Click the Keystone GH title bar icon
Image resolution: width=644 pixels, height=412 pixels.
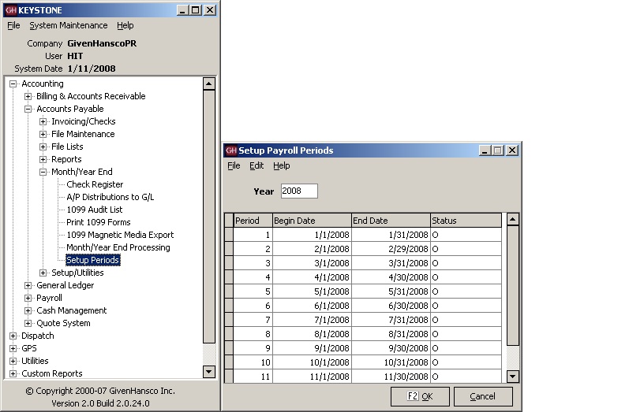point(10,10)
